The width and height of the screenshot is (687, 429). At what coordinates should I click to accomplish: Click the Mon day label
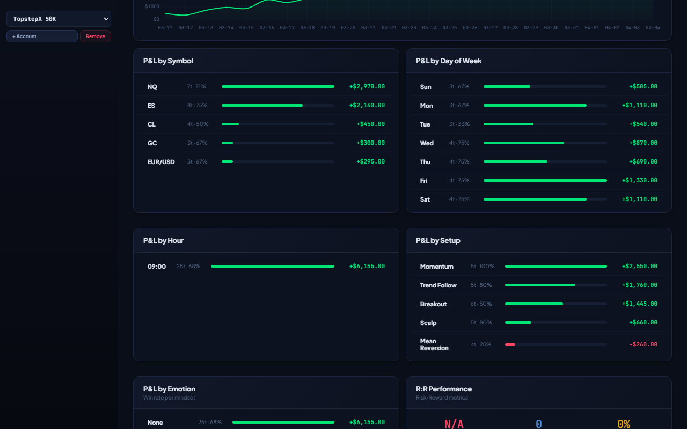(427, 106)
